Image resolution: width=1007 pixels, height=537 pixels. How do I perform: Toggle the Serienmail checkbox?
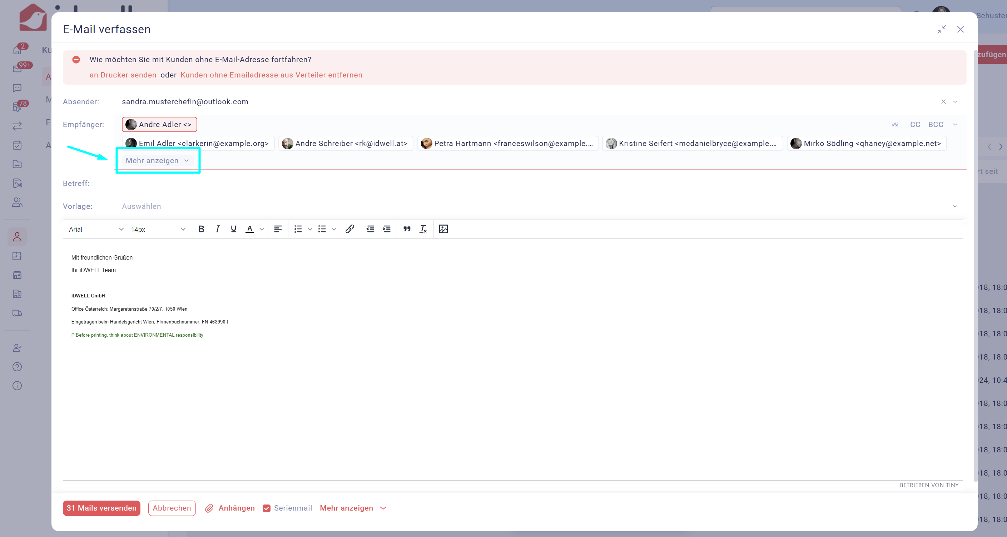pos(266,508)
